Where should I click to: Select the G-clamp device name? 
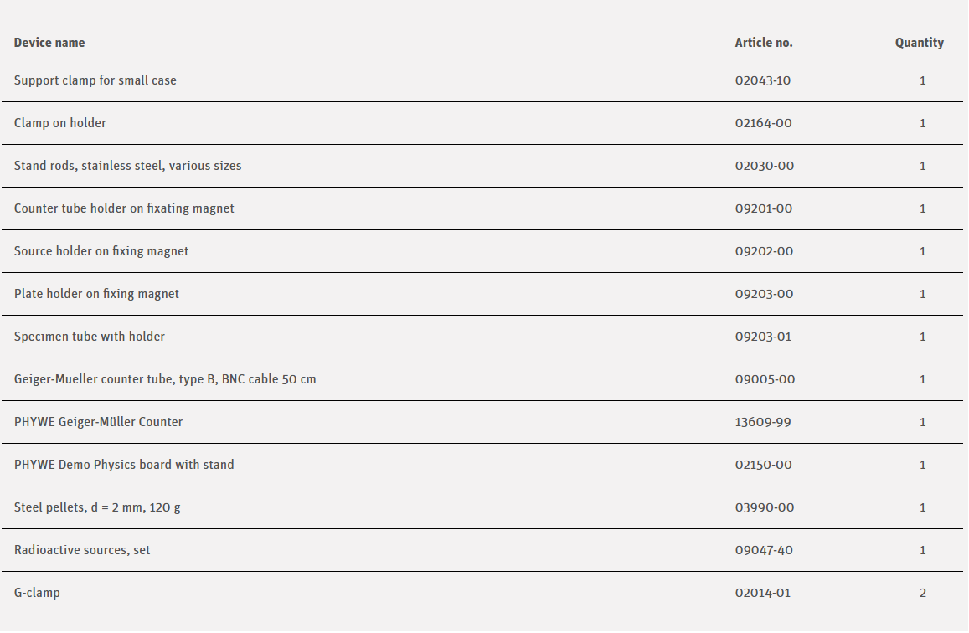point(37,593)
